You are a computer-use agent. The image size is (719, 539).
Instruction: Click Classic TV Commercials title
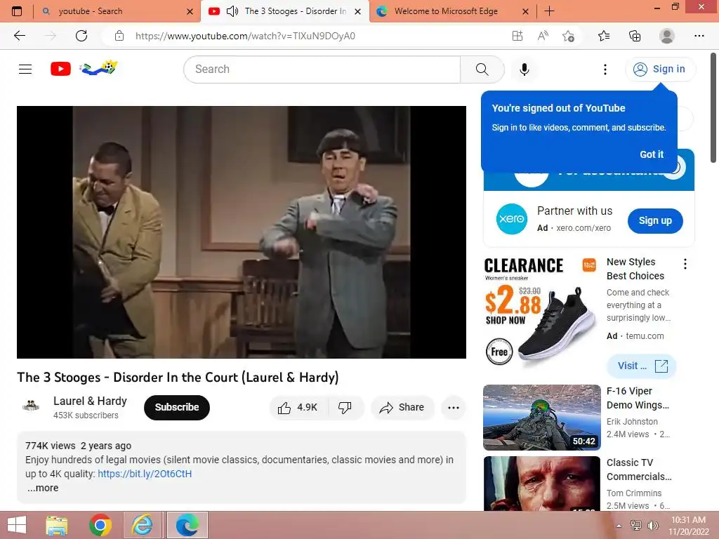coord(639,470)
